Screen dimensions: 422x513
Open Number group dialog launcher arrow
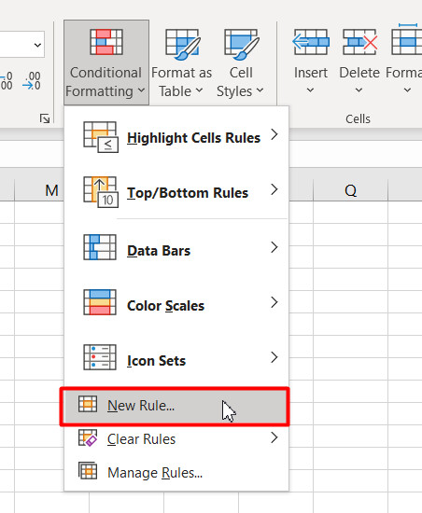coord(45,118)
